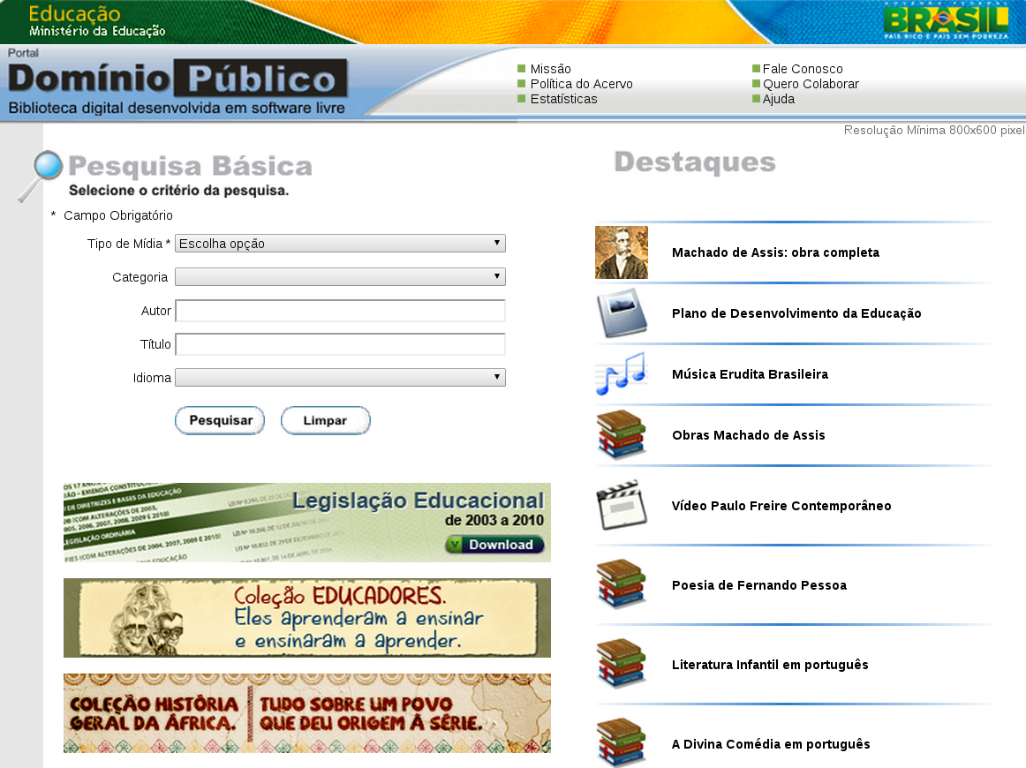This screenshot has width=1026, height=768.
Task: Click the Machado de Assis portrait thumbnail
Action: [x=621, y=252]
